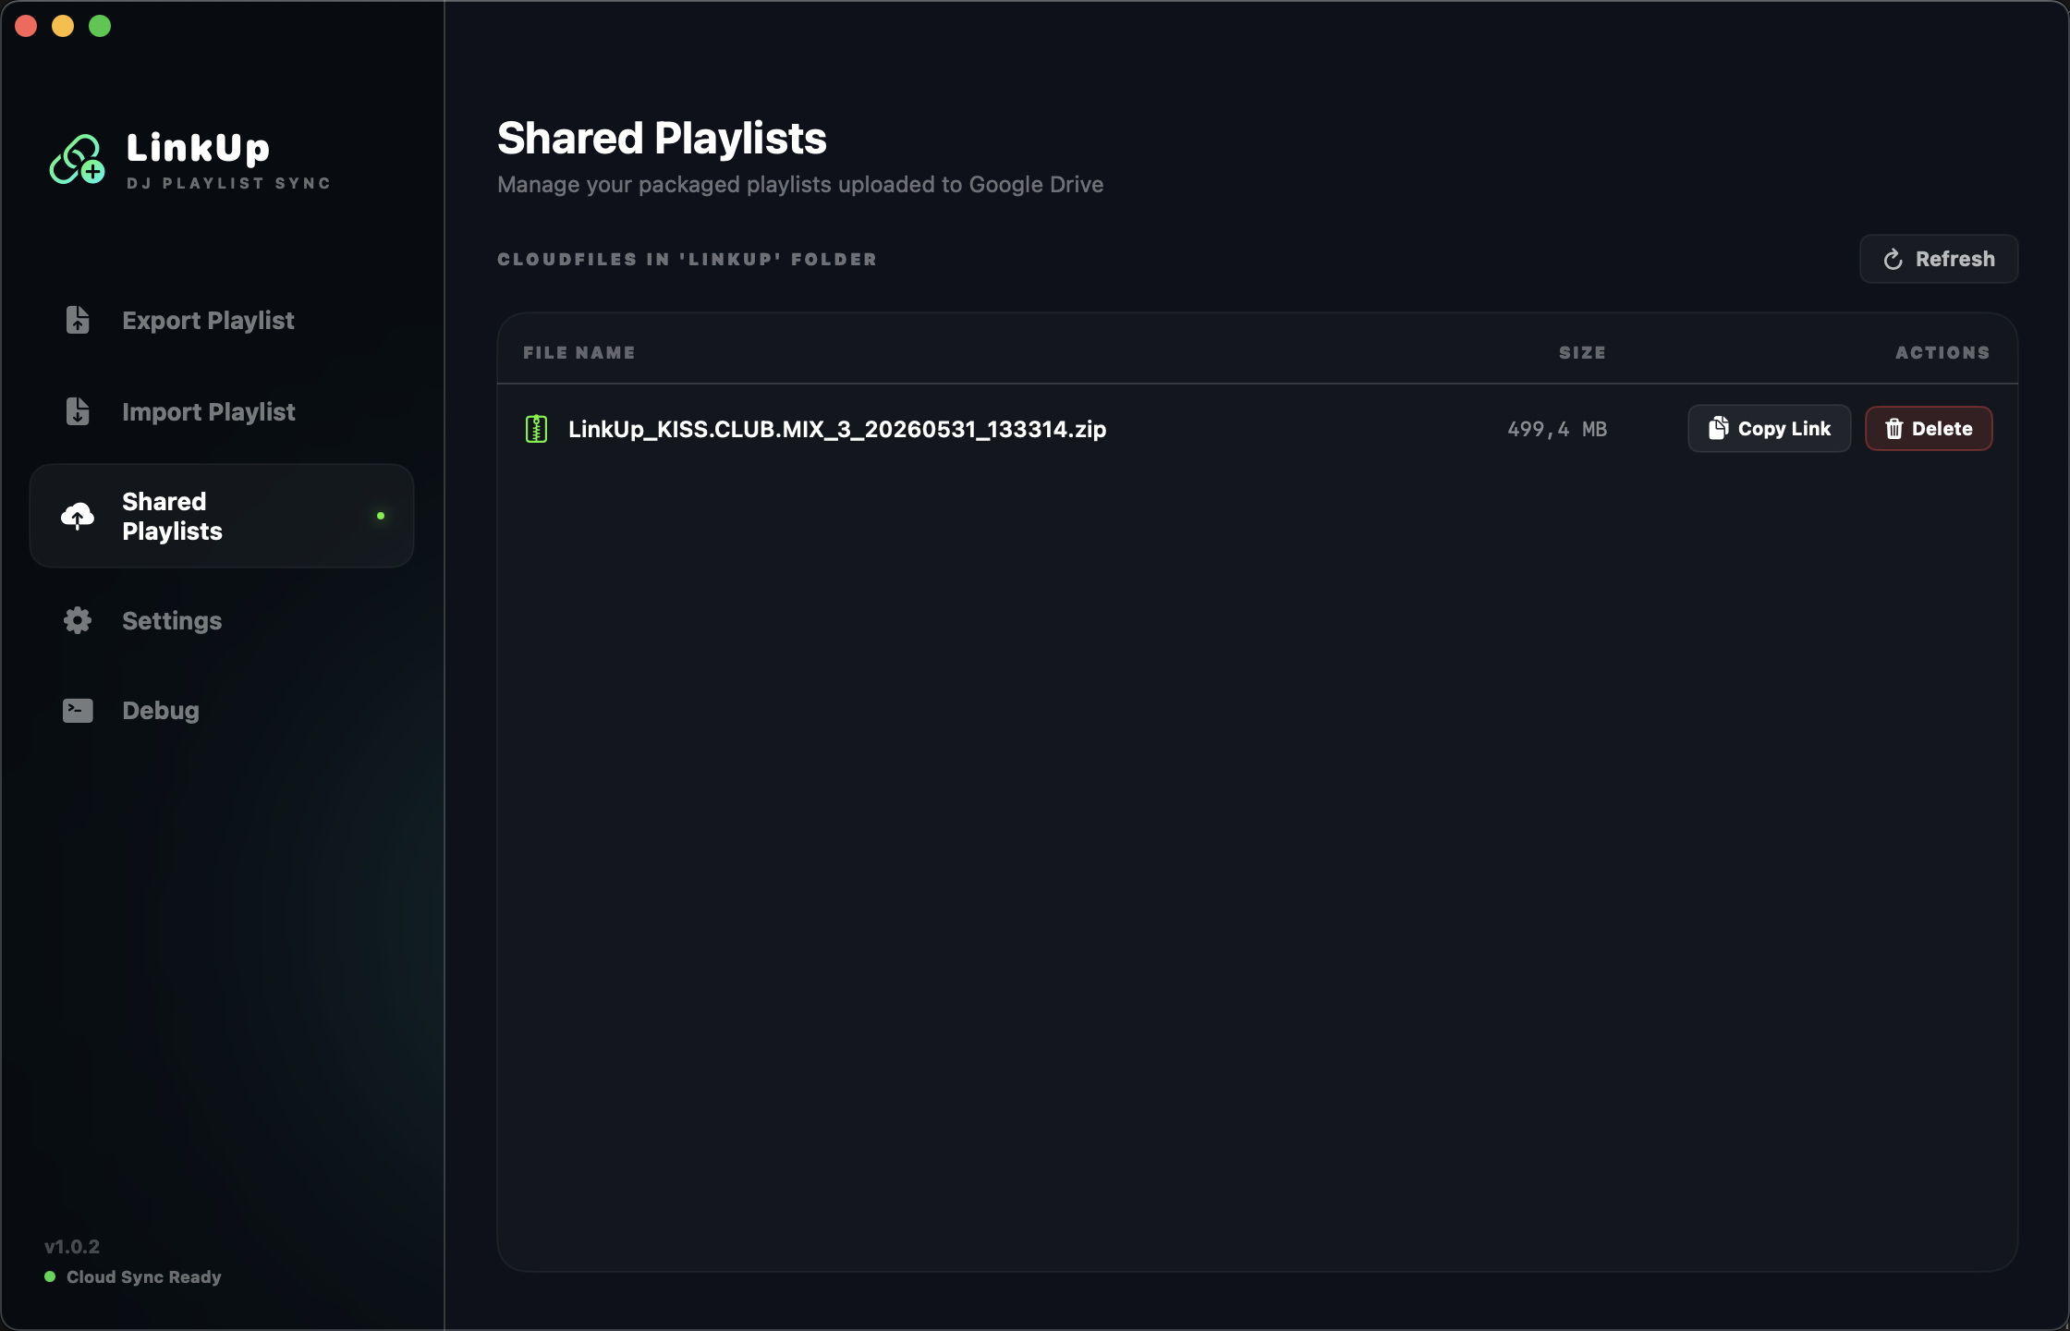Click the FILE NAME column header

(579, 352)
